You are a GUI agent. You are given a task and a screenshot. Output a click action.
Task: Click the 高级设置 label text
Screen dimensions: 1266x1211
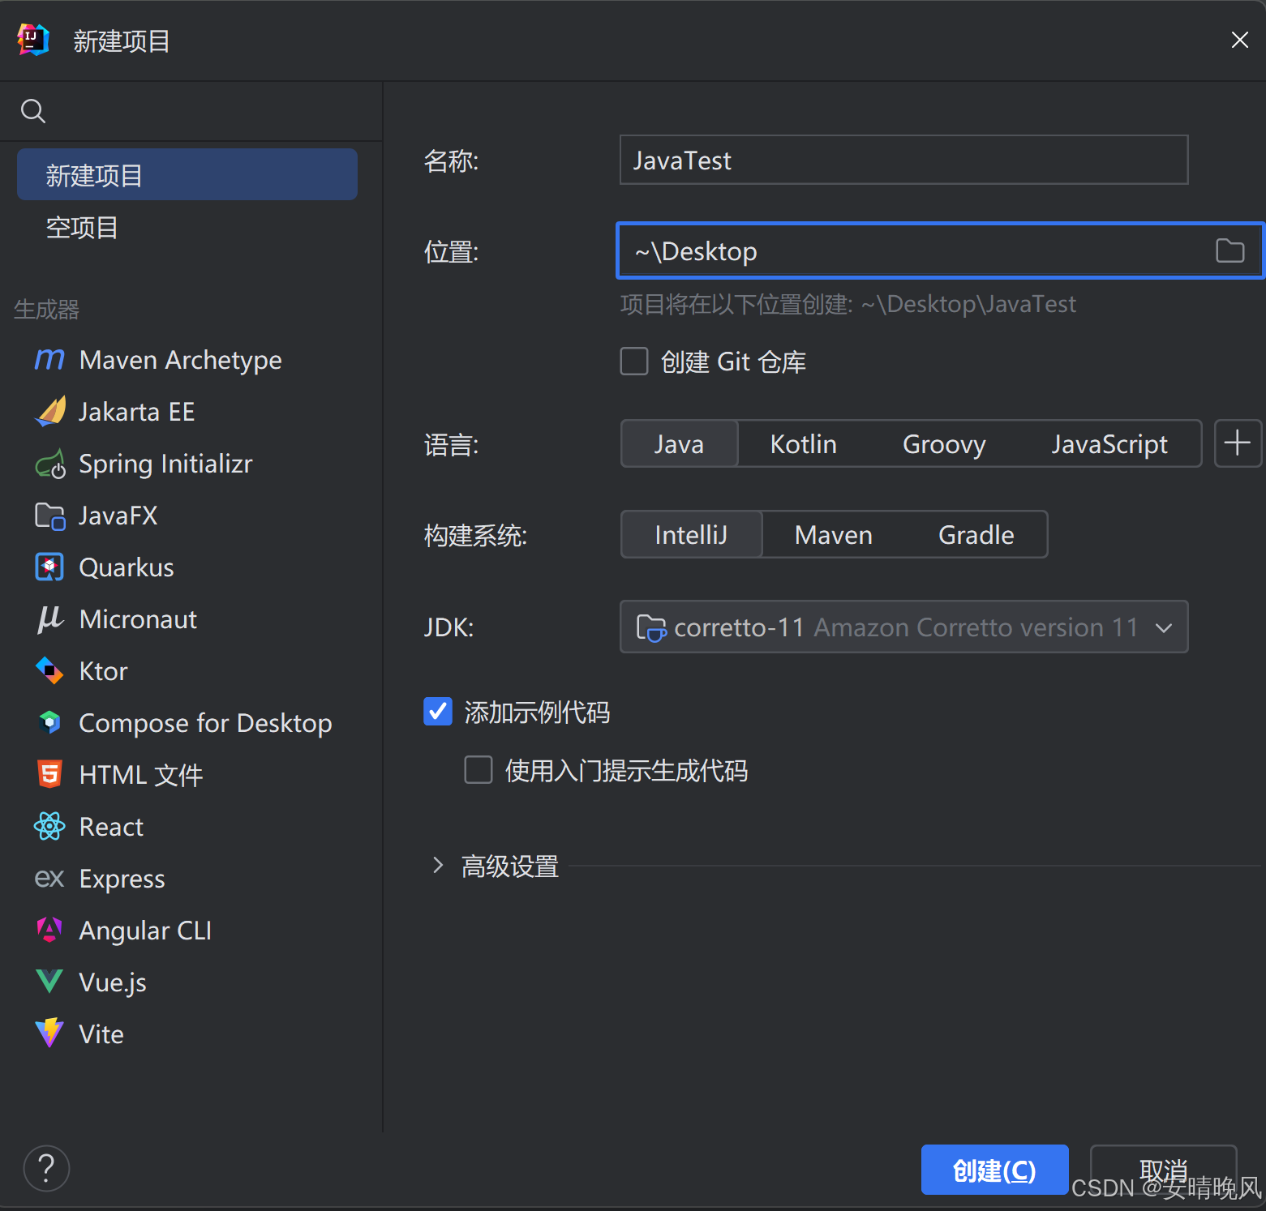510,866
